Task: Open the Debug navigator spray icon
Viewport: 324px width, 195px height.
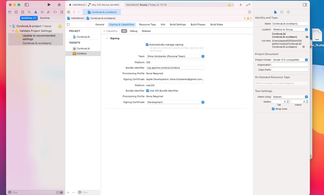Action: click(49, 12)
